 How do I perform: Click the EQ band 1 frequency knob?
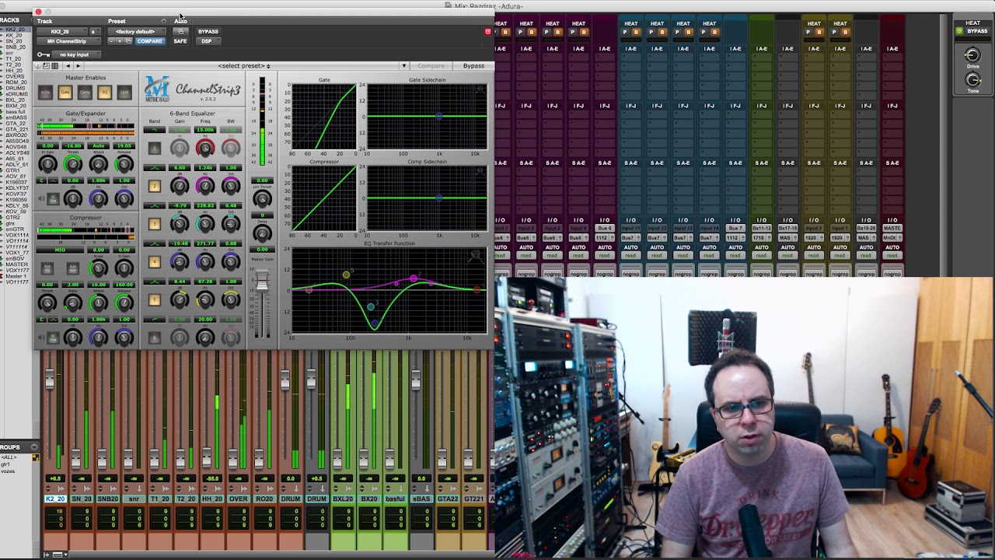tap(205, 148)
